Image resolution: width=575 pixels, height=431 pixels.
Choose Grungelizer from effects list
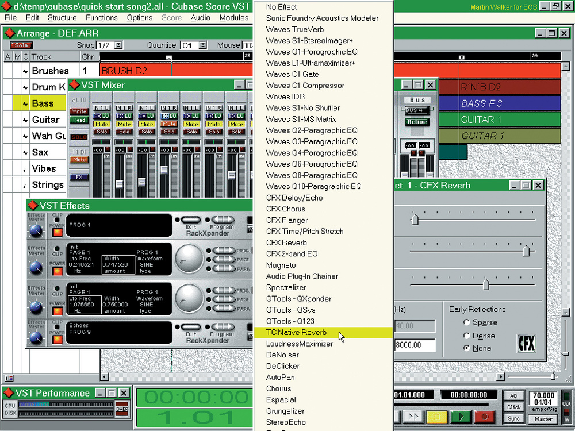[x=323, y=411]
